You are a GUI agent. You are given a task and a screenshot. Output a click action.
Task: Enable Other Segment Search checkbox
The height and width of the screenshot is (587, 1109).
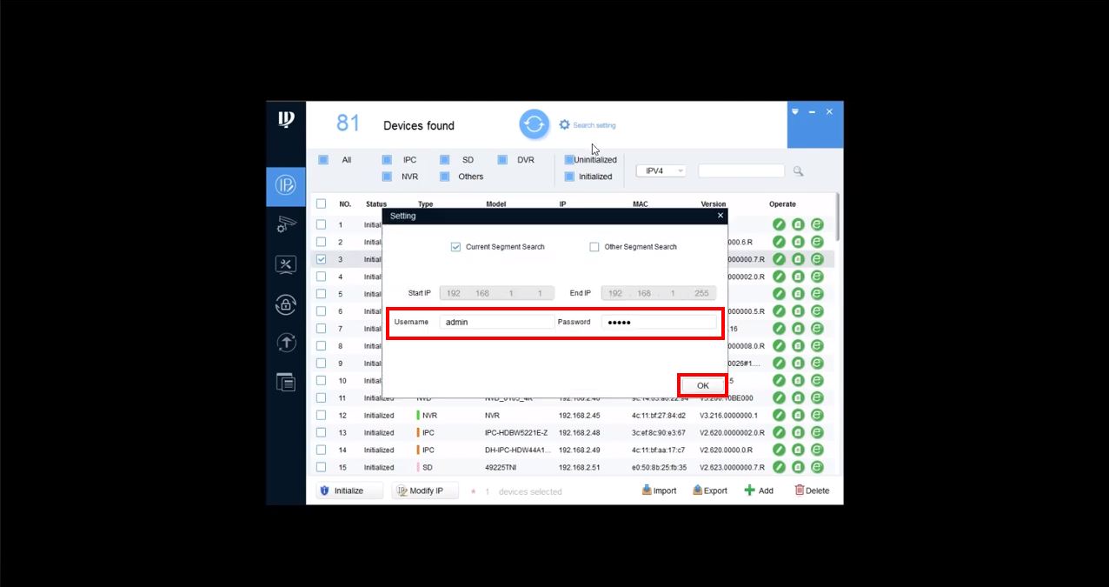click(x=594, y=247)
